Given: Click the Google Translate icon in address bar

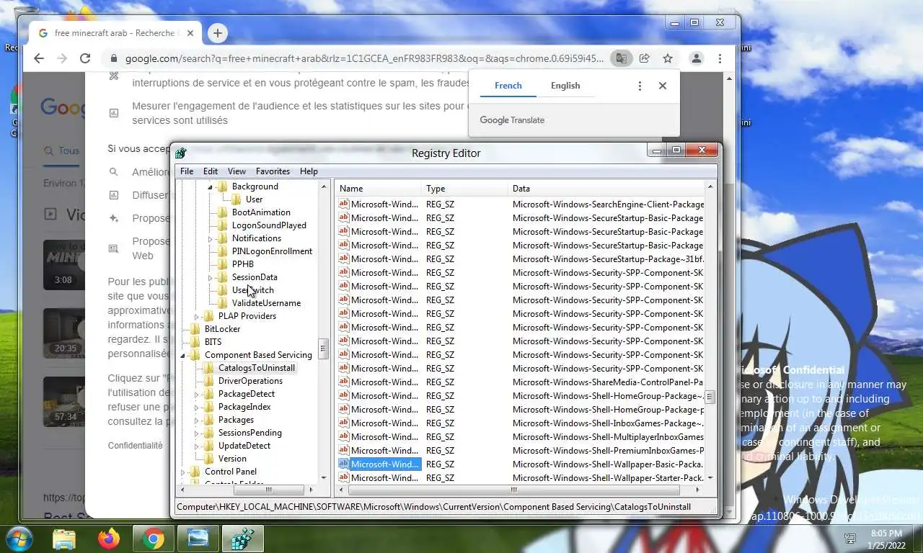Looking at the screenshot, I should pyautogui.click(x=620, y=58).
